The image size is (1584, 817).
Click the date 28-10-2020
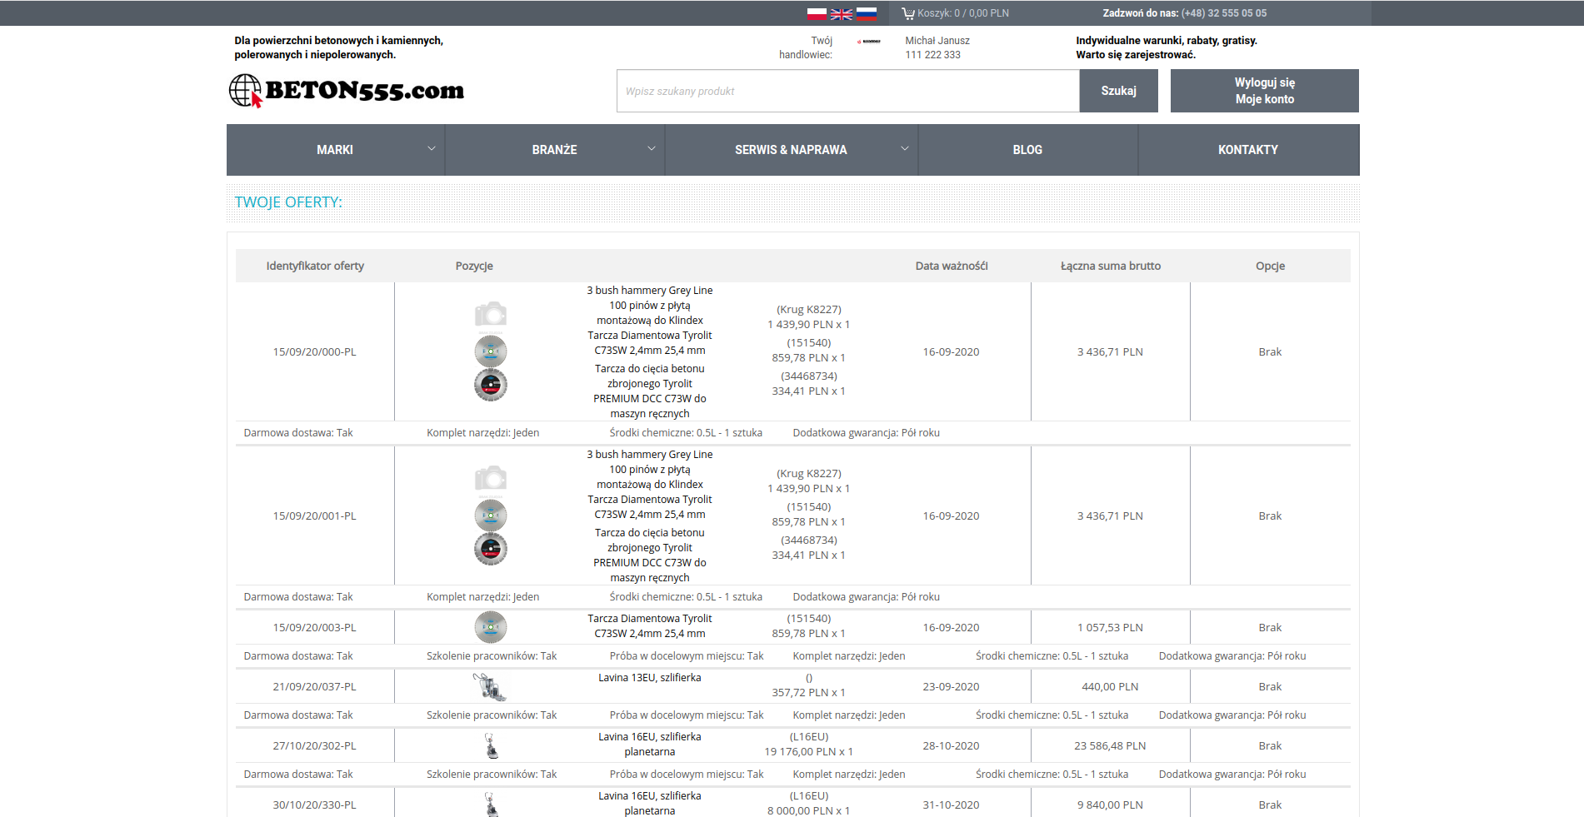point(951,746)
